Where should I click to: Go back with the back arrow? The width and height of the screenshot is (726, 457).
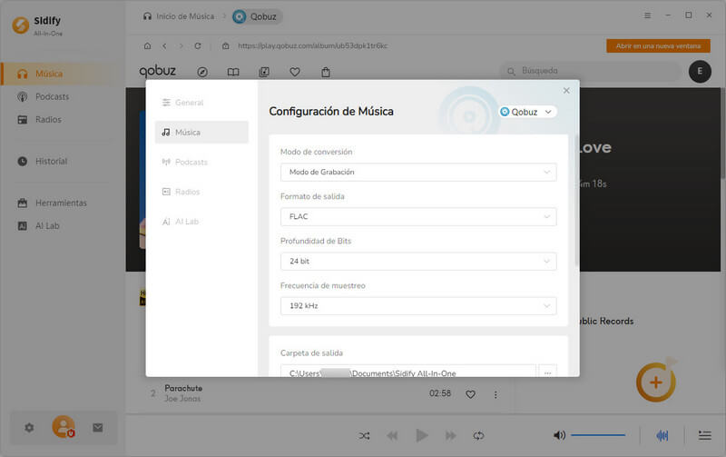tap(164, 46)
